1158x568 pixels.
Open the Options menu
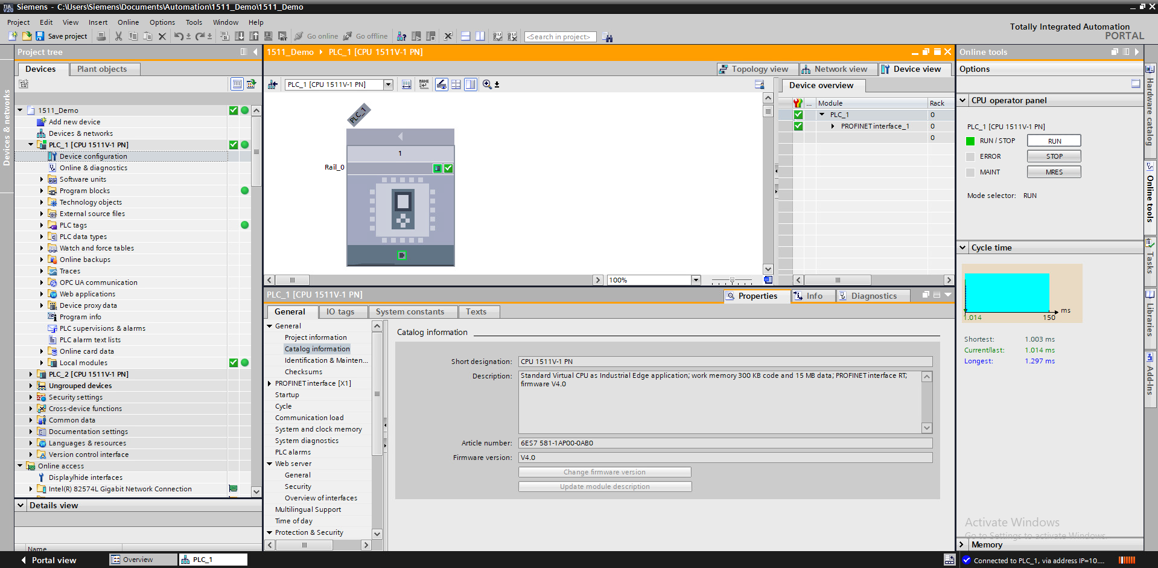[x=162, y=22]
